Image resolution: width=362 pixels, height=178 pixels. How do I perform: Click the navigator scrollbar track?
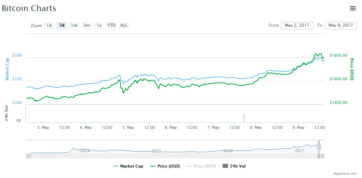point(174,156)
